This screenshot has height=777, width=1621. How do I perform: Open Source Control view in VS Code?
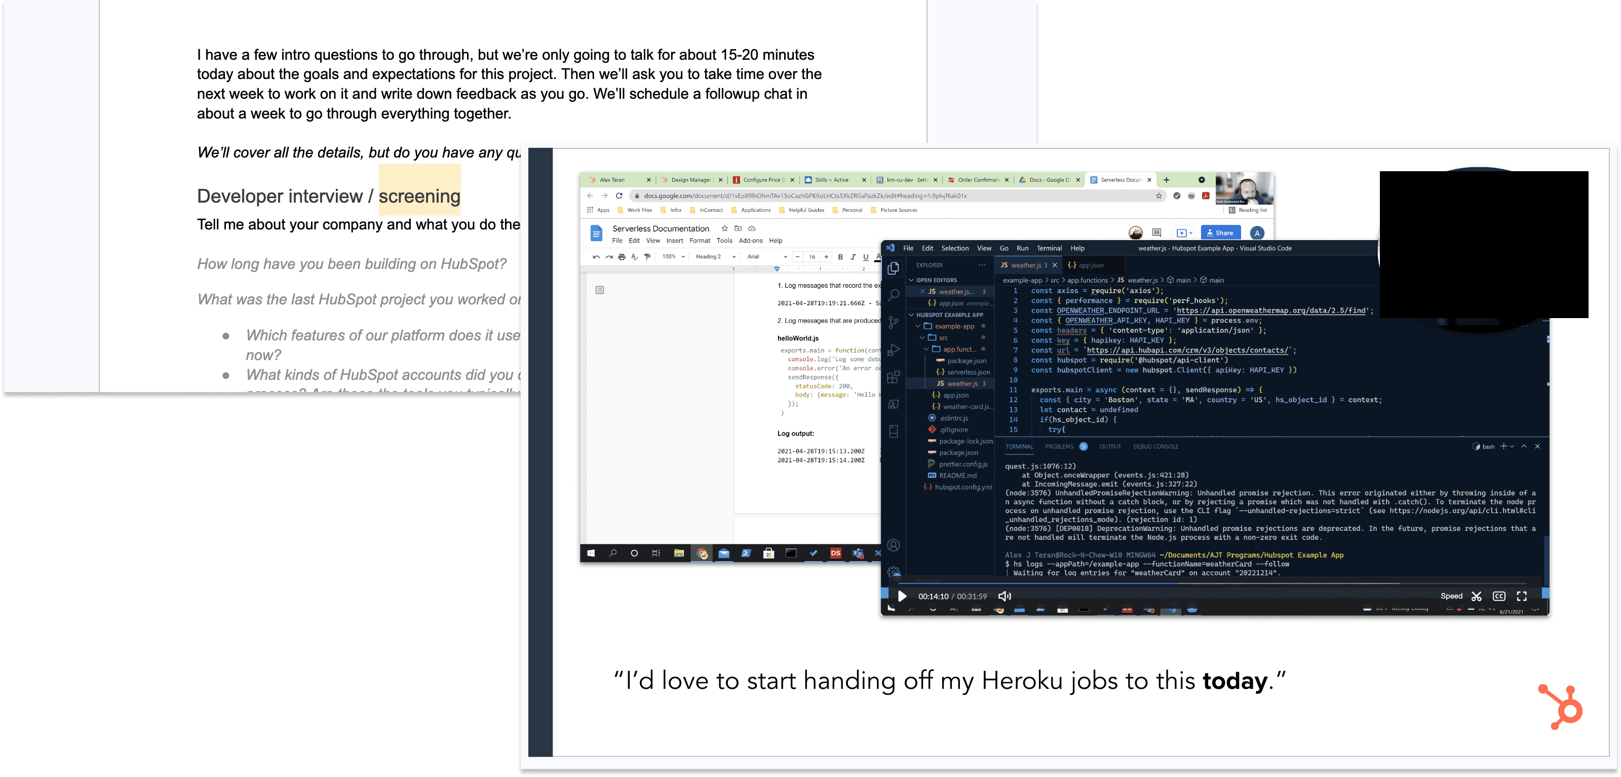click(x=894, y=323)
